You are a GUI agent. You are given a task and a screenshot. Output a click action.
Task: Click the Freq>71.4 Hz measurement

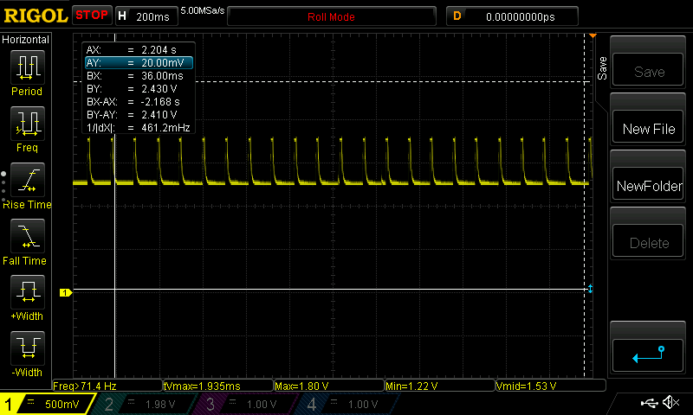[x=107, y=386]
